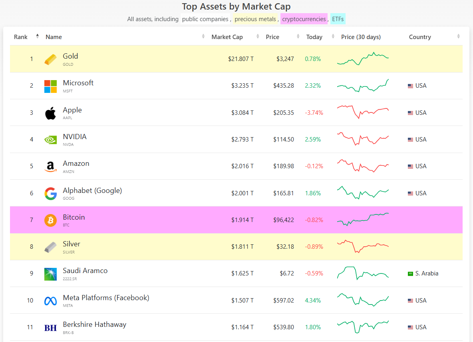Sort by Today percentage column

pyautogui.click(x=314, y=37)
